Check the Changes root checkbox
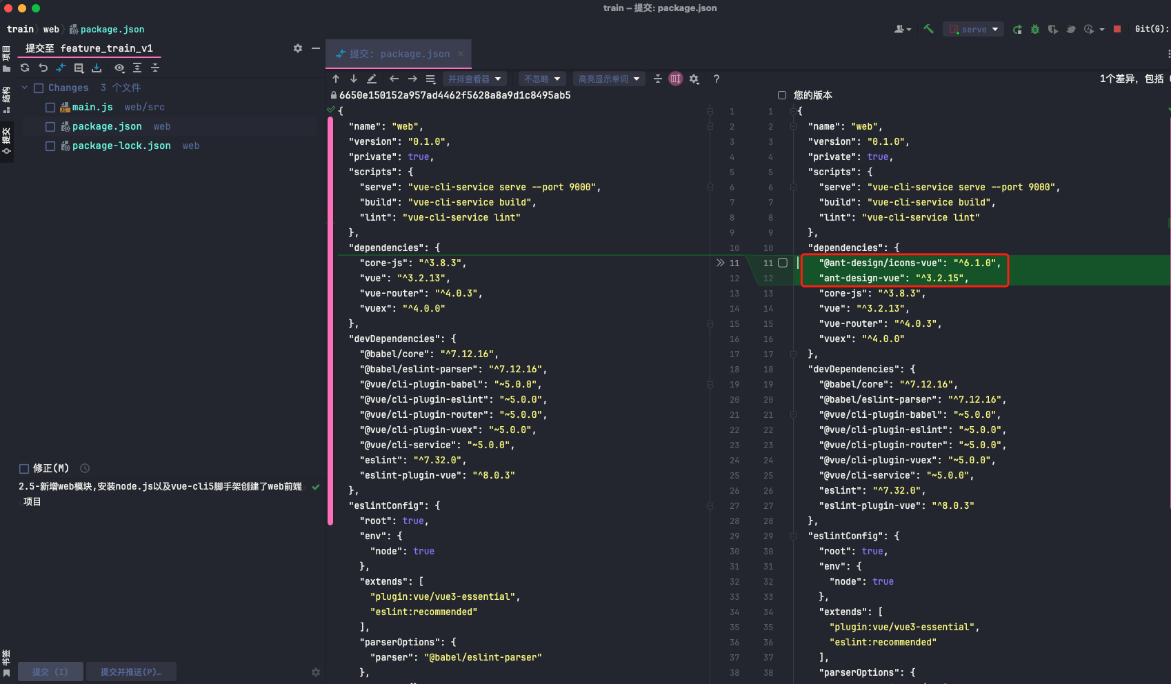The width and height of the screenshot is (1171, 684). click(39, 88)
